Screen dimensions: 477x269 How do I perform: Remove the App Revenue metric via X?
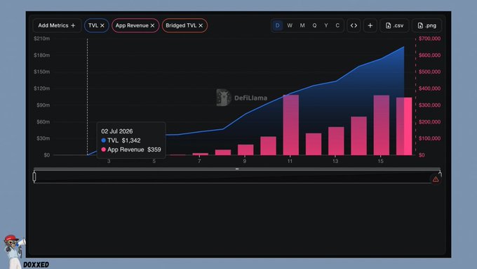coord(152,25)
